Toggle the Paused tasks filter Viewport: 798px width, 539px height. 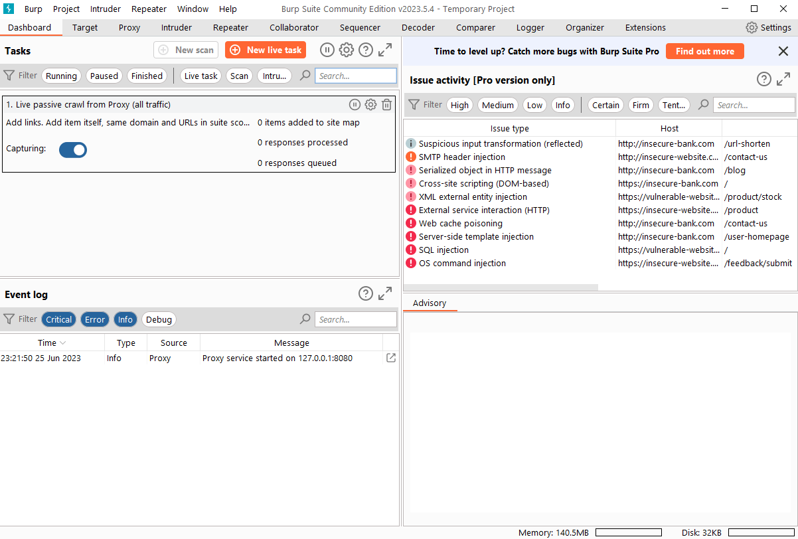[x=104, y=76]
